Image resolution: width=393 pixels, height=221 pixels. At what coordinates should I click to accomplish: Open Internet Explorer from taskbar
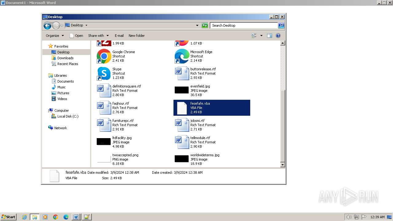point(25,217)
